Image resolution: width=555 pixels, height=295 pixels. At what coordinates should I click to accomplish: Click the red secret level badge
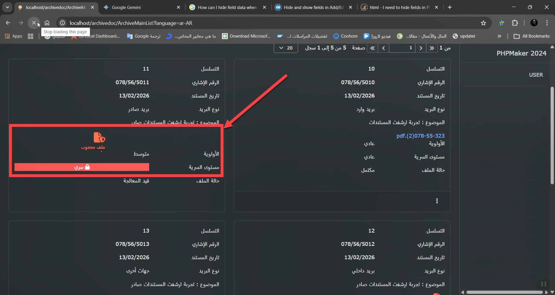tap(82, 167)
